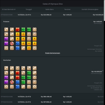
Task: Click the info icon beside Rp 140.000,00 total
Action: [103, 71]
